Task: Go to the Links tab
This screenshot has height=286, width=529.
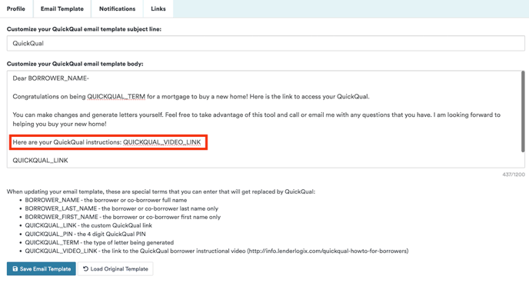Action: (x=158, y=8)
